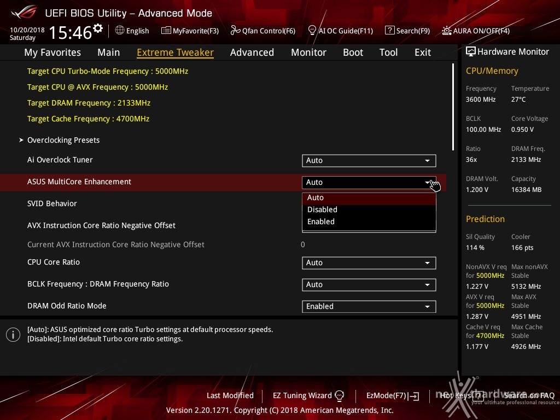The height and width of the screenshot is (420, 560).
Task: Switch to the Main tab
Action: click(x=109, y=52)
